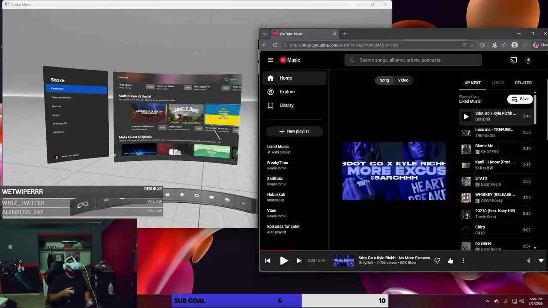Save the queue with the Save button
Viewport: 548px width, 308px height.
pos(520,99)
